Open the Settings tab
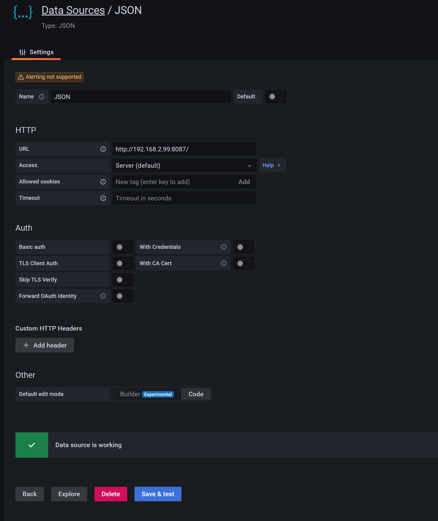 tap(36, 52)
